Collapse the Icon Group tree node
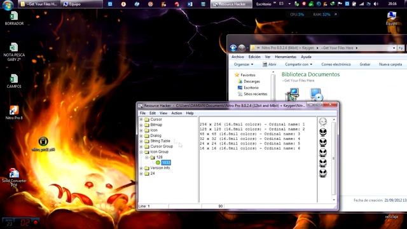 pos(141,152)
